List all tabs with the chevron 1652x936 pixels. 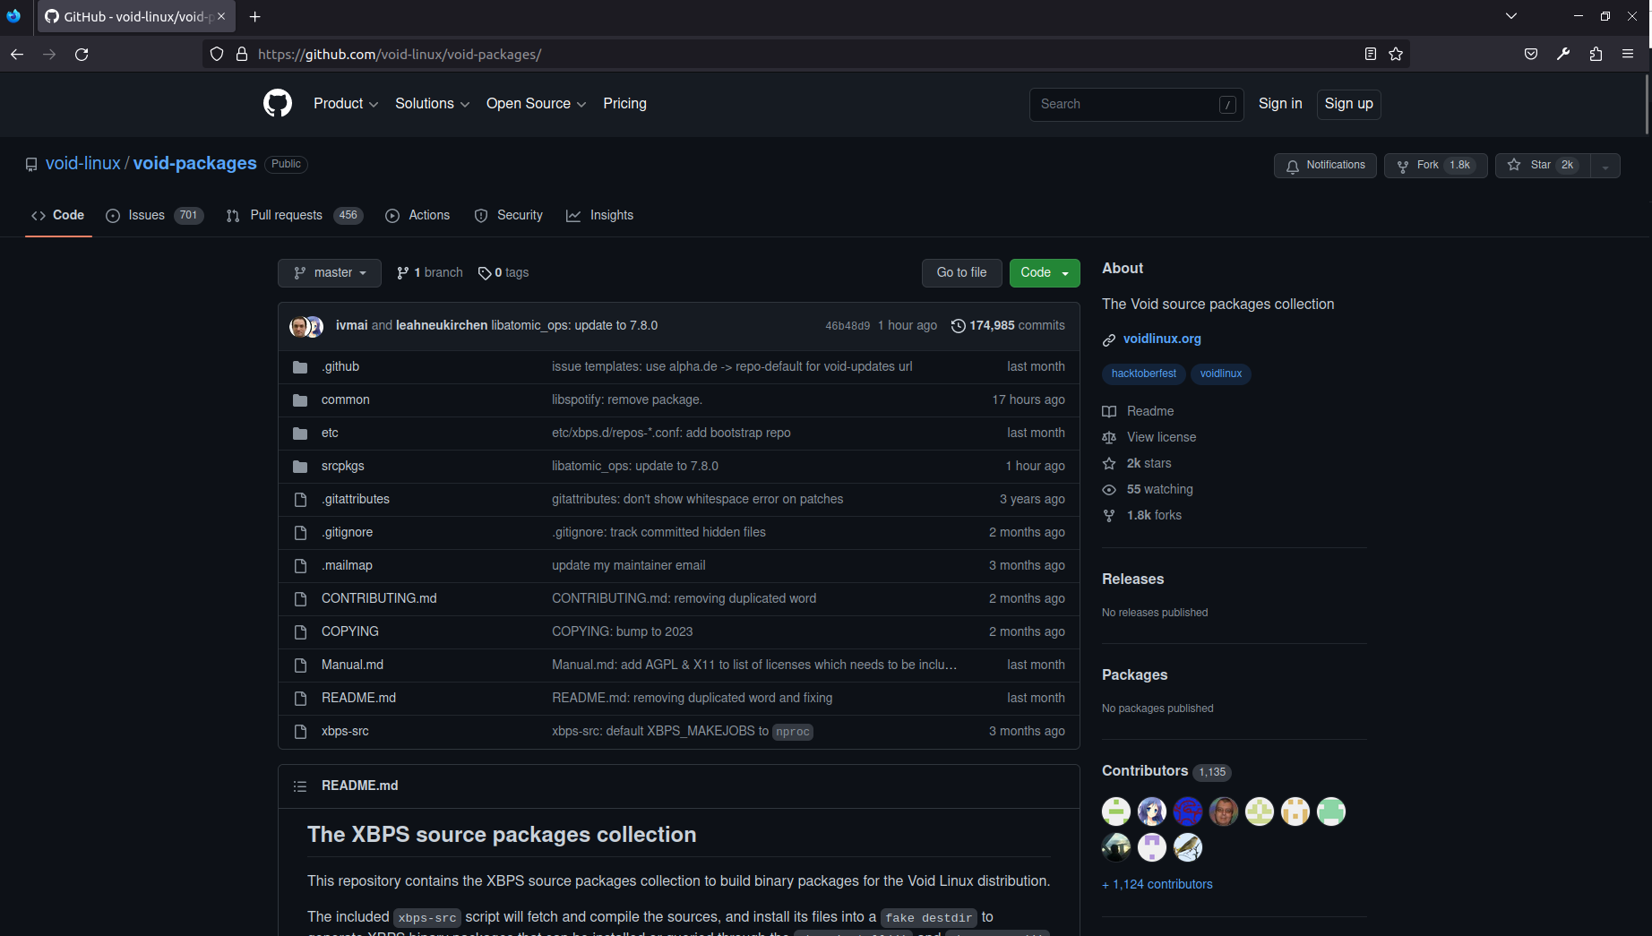[x=1511, y=16]
